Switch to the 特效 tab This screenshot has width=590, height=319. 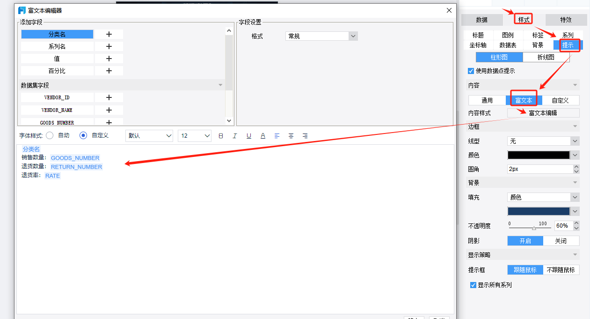(566, 20)
